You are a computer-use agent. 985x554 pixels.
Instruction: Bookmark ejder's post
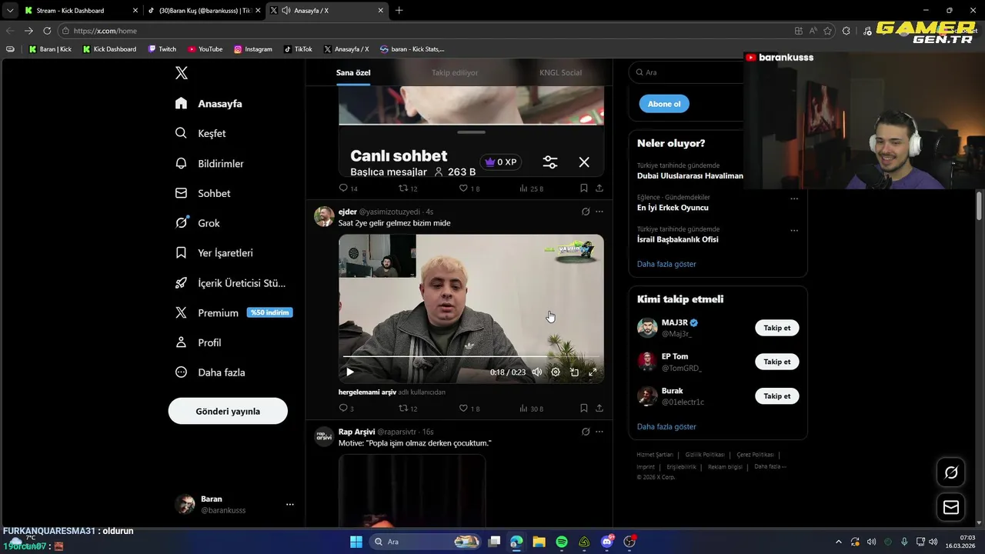coord(584,408)
